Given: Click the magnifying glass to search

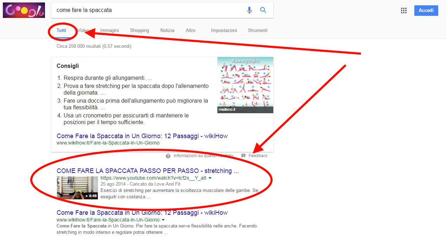Looking at the screenshot, I should pos(263,10).
